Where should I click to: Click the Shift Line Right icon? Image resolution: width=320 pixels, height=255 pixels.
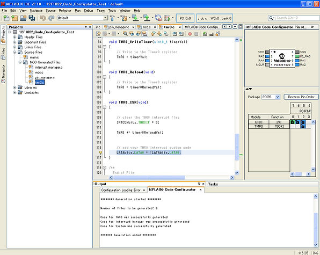(181, 34)
